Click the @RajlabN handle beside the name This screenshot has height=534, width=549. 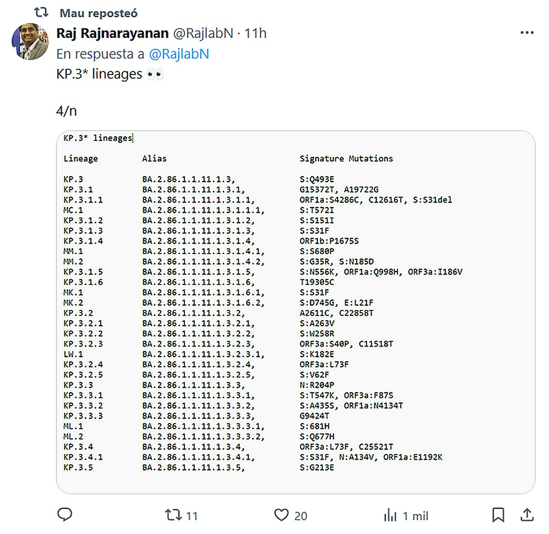click(x=203, y=33)
